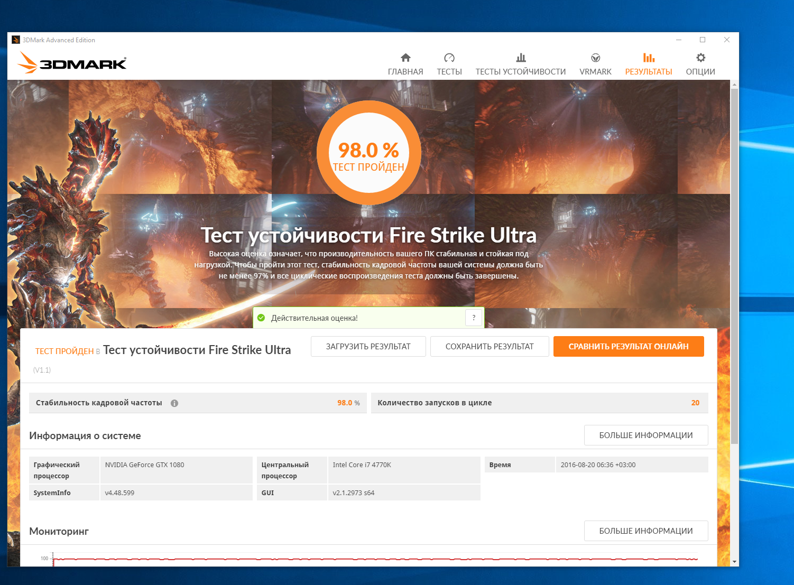Screen dimensions: 794x585
Task: Click the 3DMark Advanced Edition window title
Action: coord(59,40)
